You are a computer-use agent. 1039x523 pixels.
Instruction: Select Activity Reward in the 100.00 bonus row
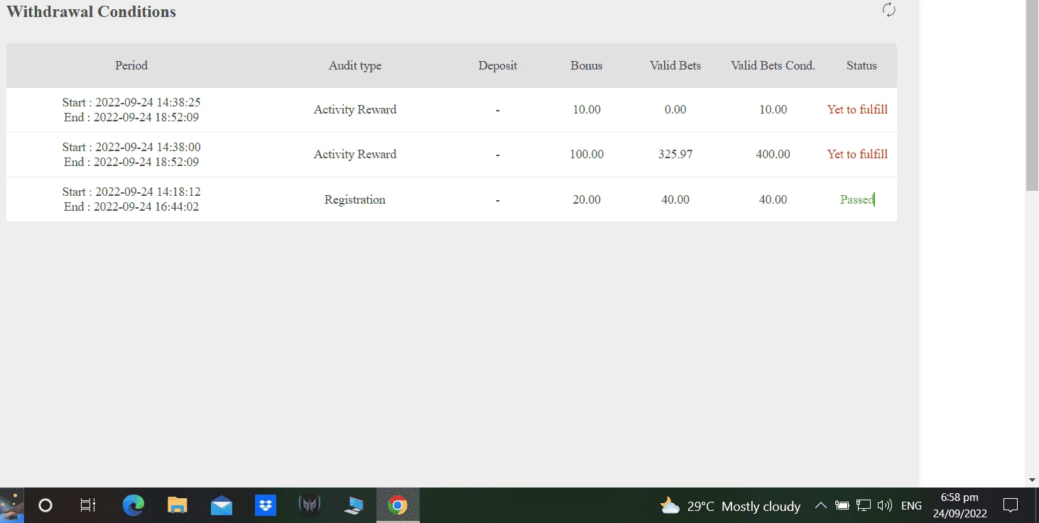tap(355, 154)
